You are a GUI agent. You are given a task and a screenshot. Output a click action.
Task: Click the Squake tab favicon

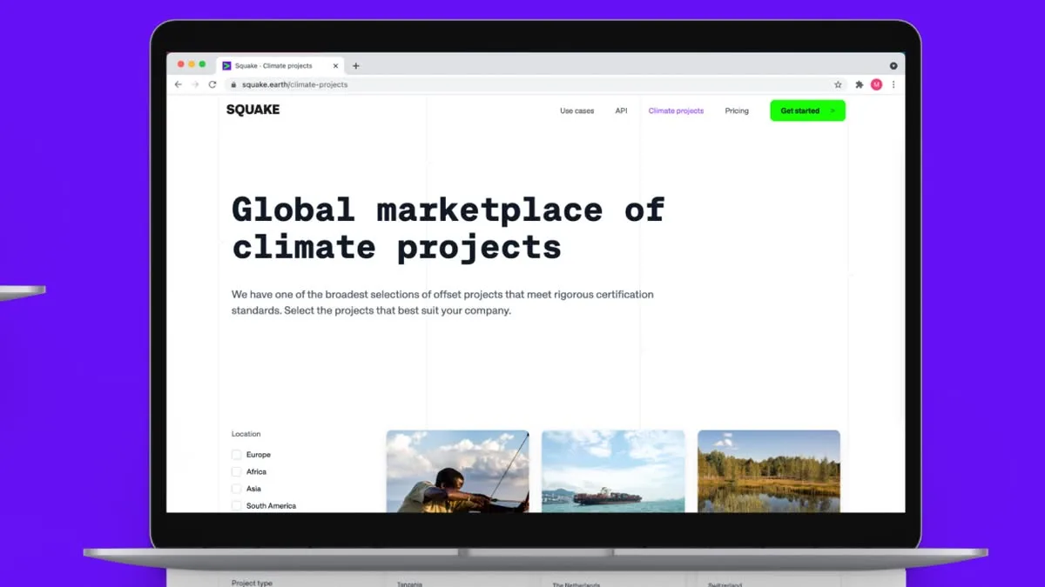click(x=226, y=66)
